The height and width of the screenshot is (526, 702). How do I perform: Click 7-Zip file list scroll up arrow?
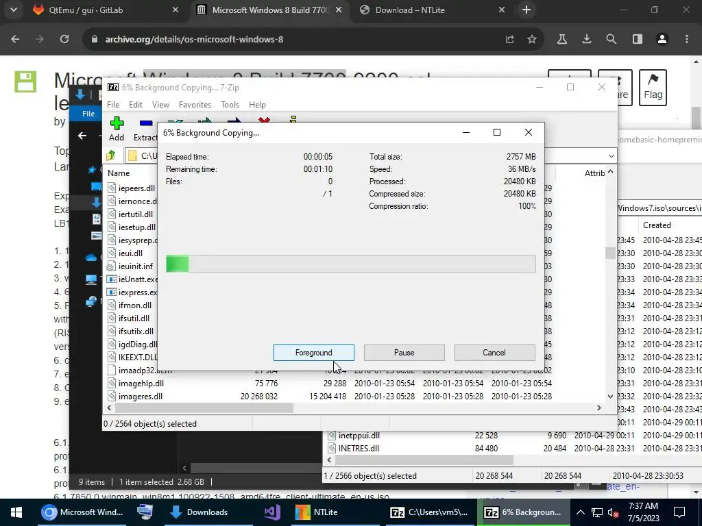[x=610, y=172]
